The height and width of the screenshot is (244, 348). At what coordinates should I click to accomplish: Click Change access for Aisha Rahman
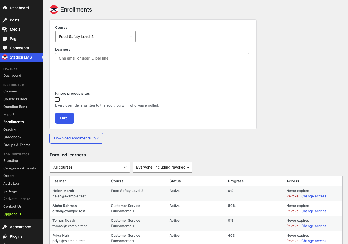click(314, 211)
